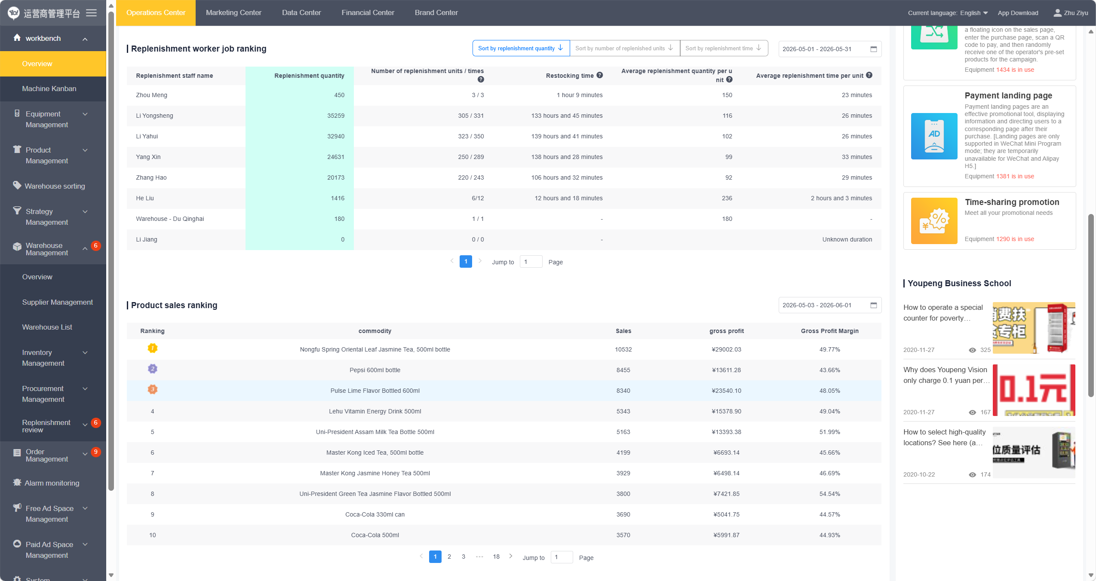Open the Current language English dropdown
This screenshot has width=1096, height=581.
coord(974,13)
